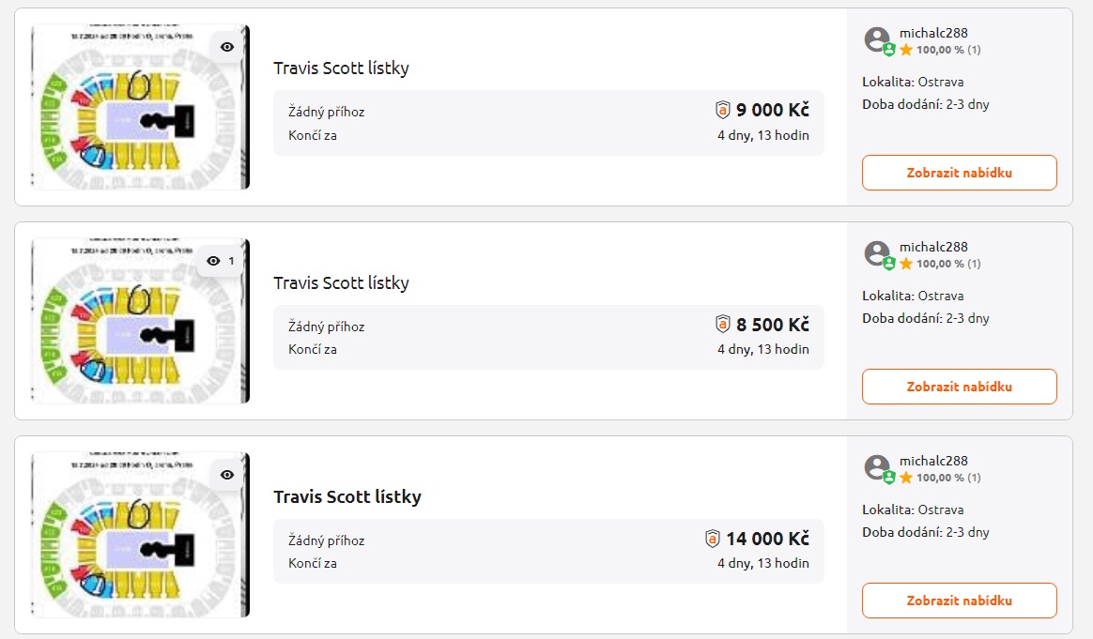The width and height of the screenshot is (1093, 639).
Task: Click shield icon beside 9 000 Kč price
Action: (x=723, y=111)
